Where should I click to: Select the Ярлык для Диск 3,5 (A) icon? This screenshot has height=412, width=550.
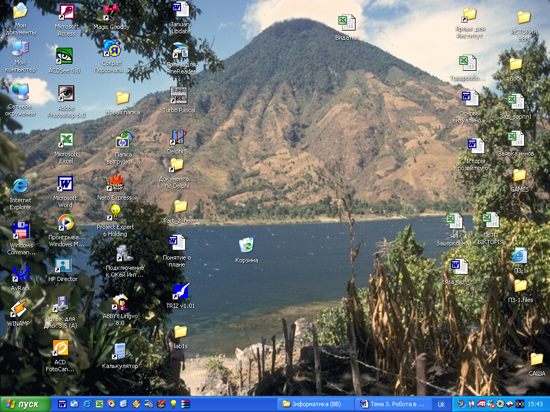coord(60,304)
